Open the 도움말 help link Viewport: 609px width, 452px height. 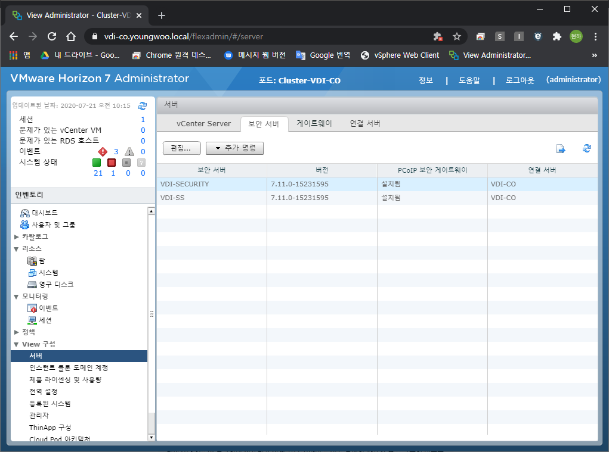[469, 80]
